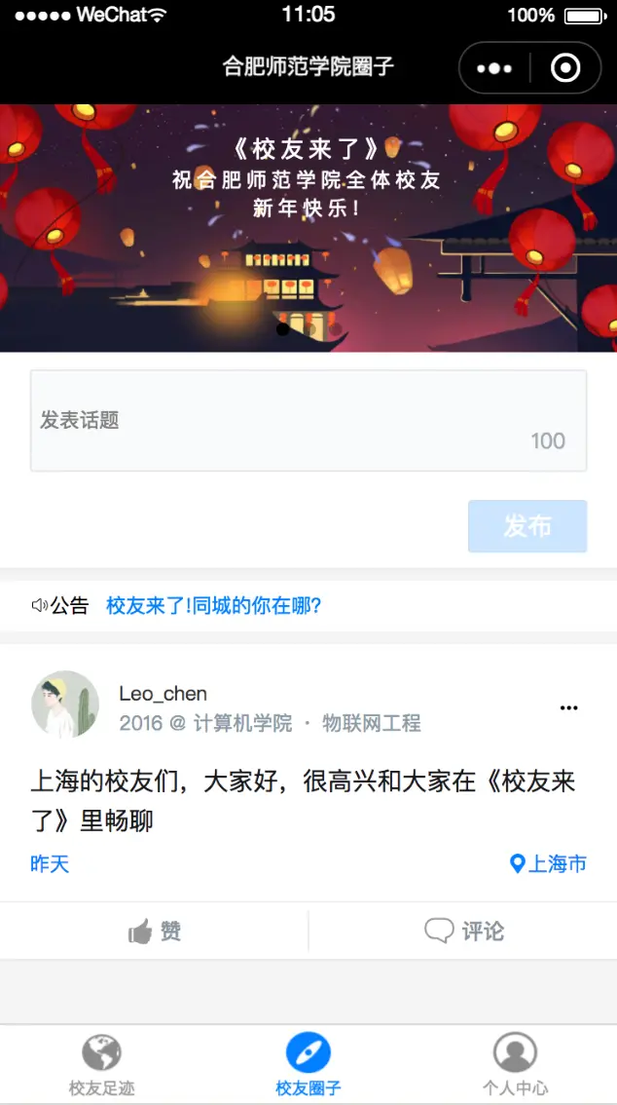Tap the 公告 speaker icon
This screenshot has height=1105, width=617.
point(39,605)
